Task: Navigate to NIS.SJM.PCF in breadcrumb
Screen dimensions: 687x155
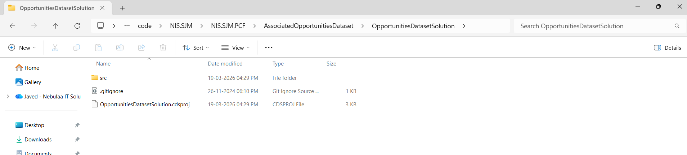Action: click(x=228, y=26)
